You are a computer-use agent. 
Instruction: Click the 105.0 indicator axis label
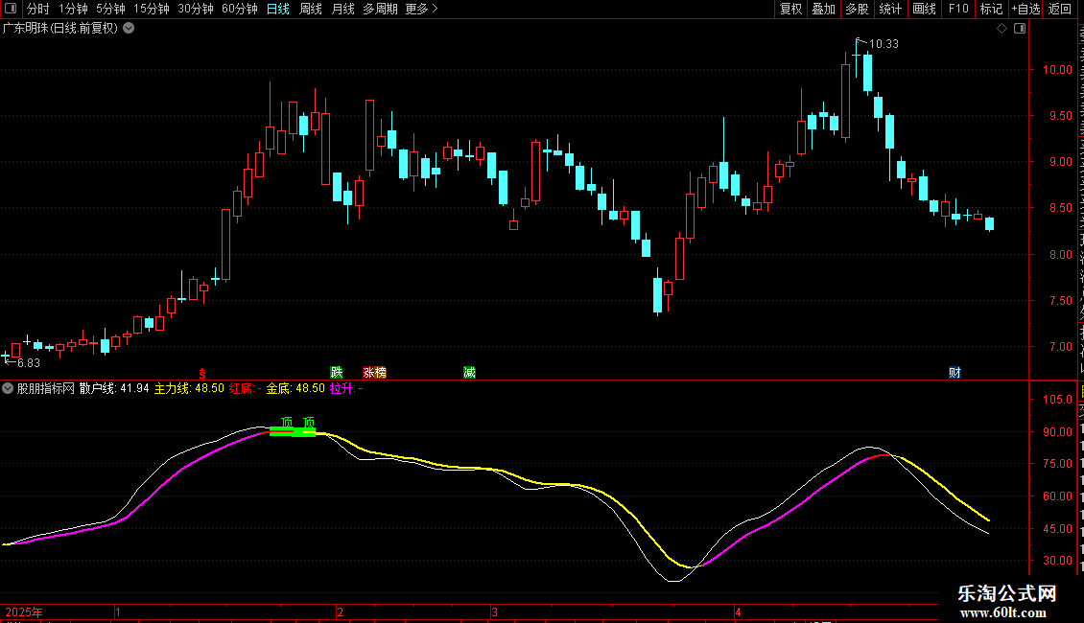coord(1057,400)
